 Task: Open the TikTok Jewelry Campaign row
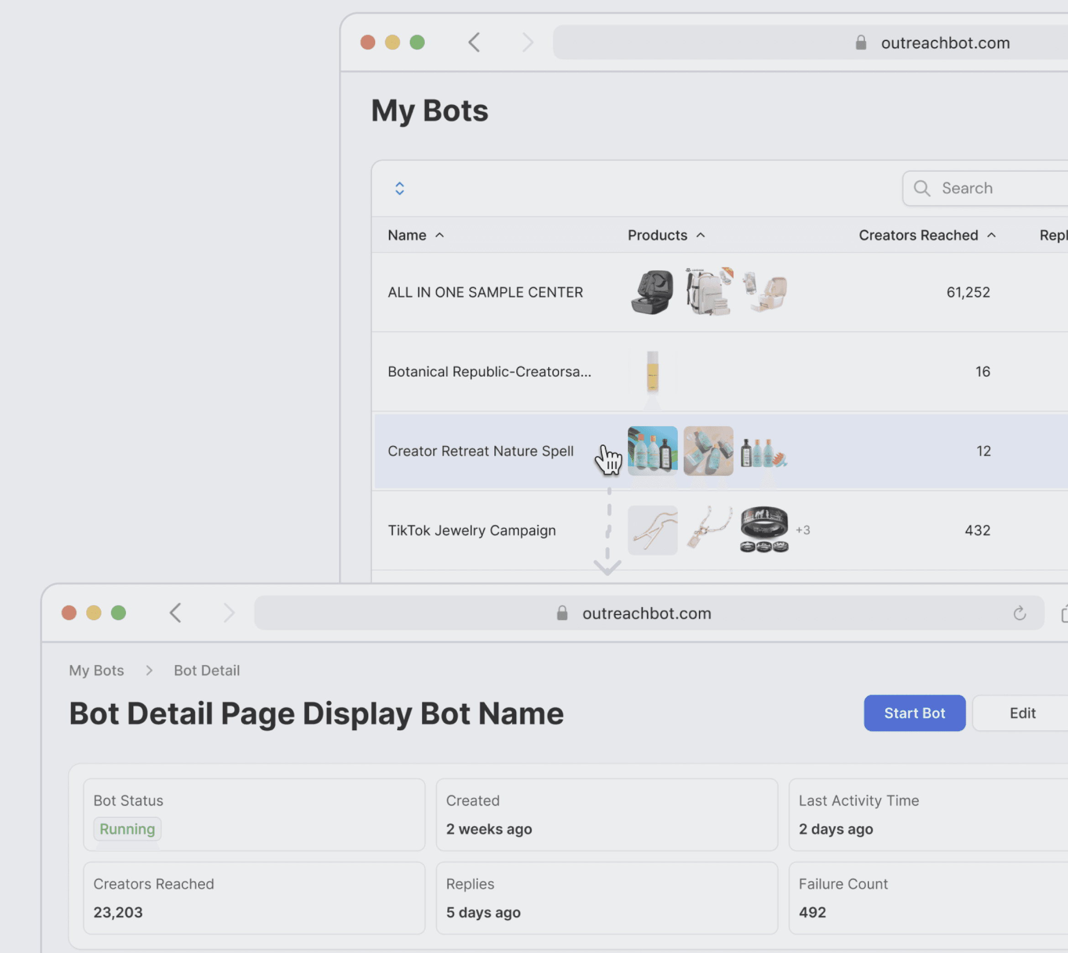coord(471,530)
